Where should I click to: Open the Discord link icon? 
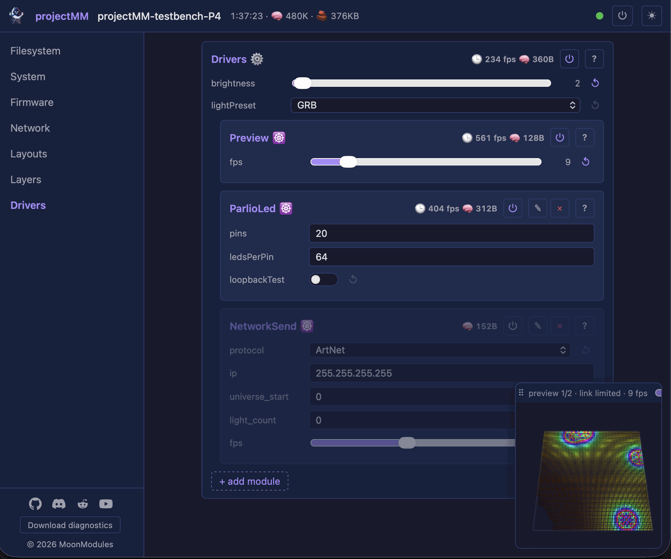(x=59, y=504)
